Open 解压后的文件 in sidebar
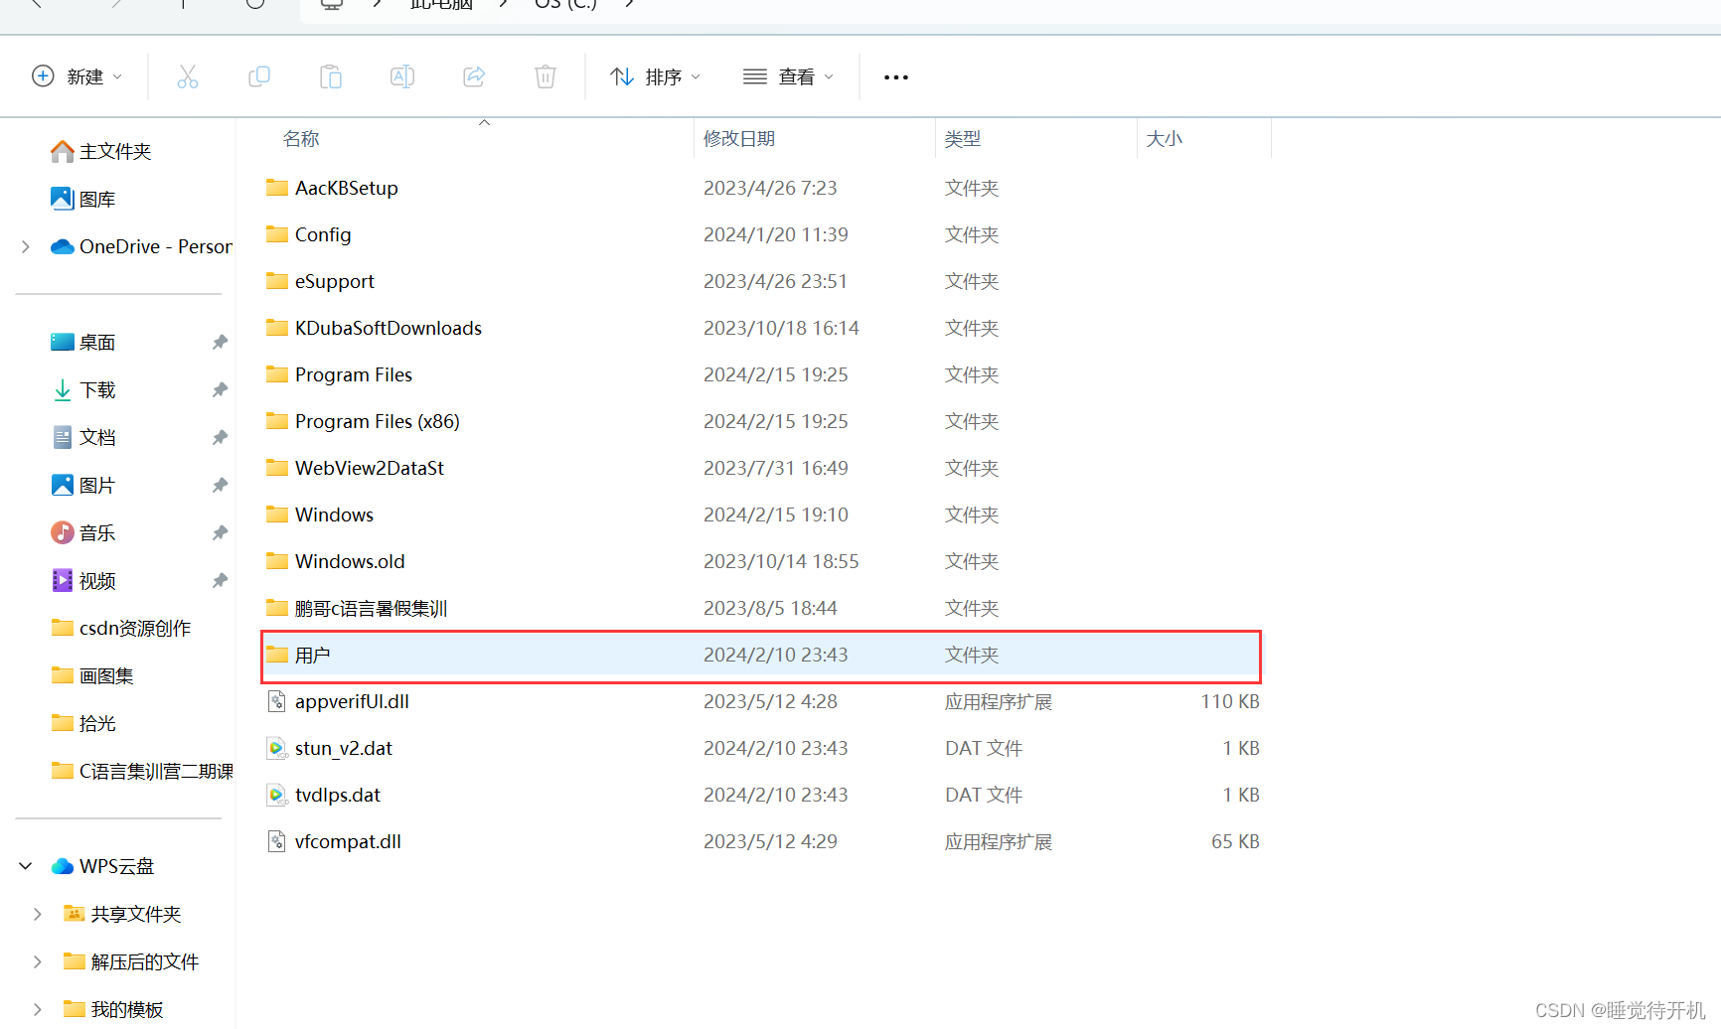This screenshot has height=1029, width=1721. (x=131, y=961)
